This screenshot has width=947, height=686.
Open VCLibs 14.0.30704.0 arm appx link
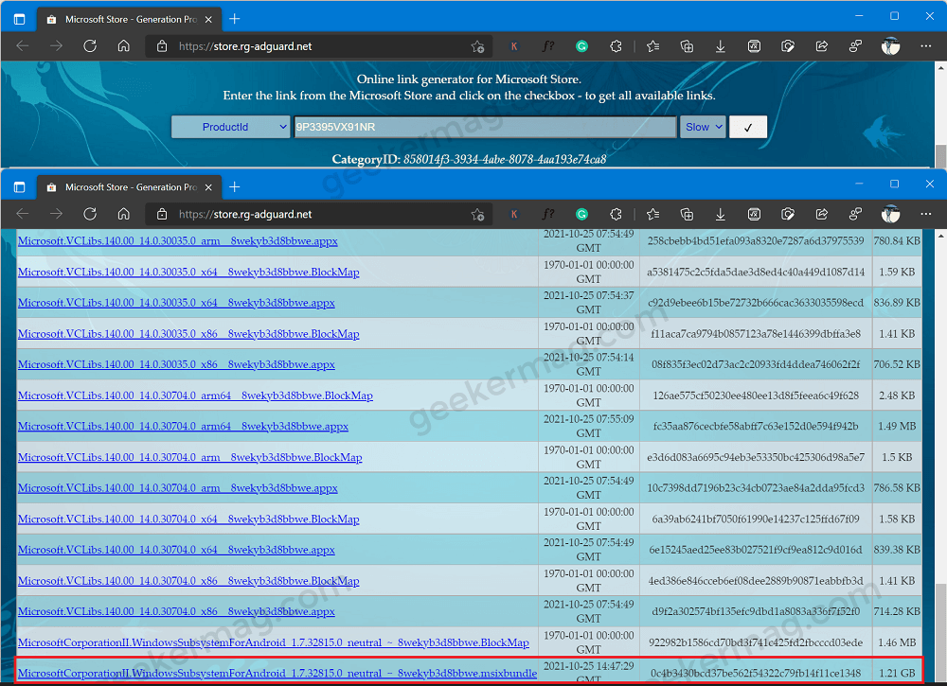(x=178, y=488)
